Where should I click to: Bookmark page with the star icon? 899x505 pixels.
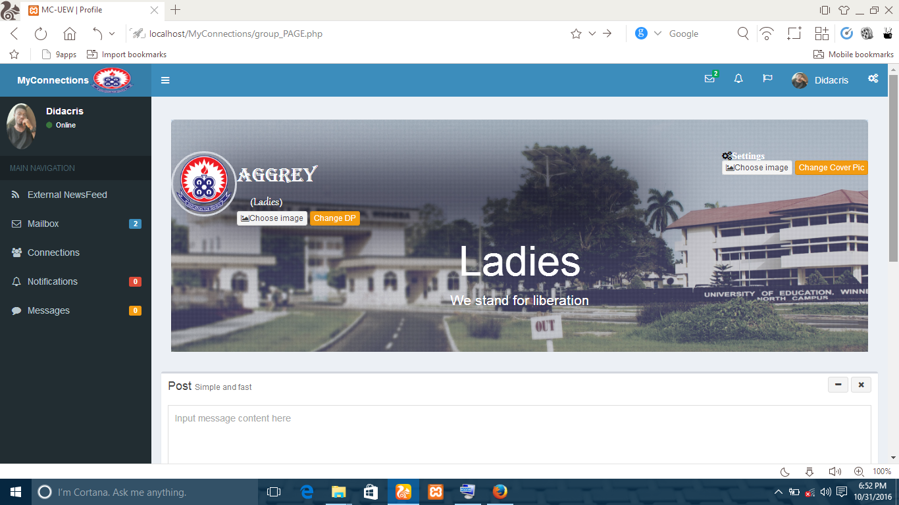[x=576, y=34]
